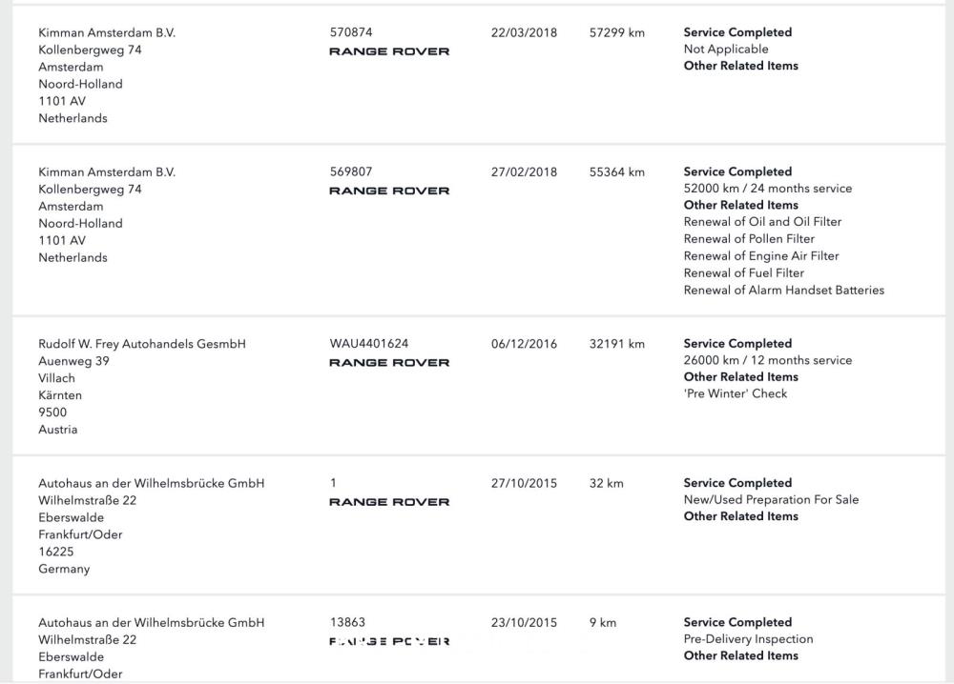
Task: Click 'Renewal of Alarm Handset Batteries' item
Action: [x=784, y=291]
